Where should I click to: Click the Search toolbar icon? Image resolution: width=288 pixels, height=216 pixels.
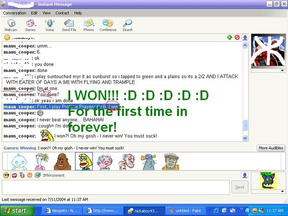click(127, 25)
